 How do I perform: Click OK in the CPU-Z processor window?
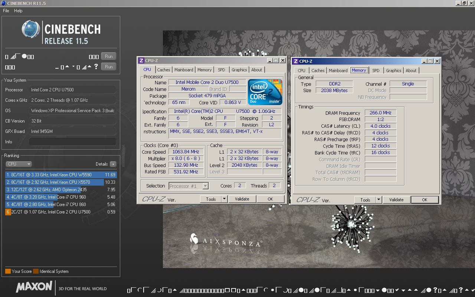click(270, 199)
